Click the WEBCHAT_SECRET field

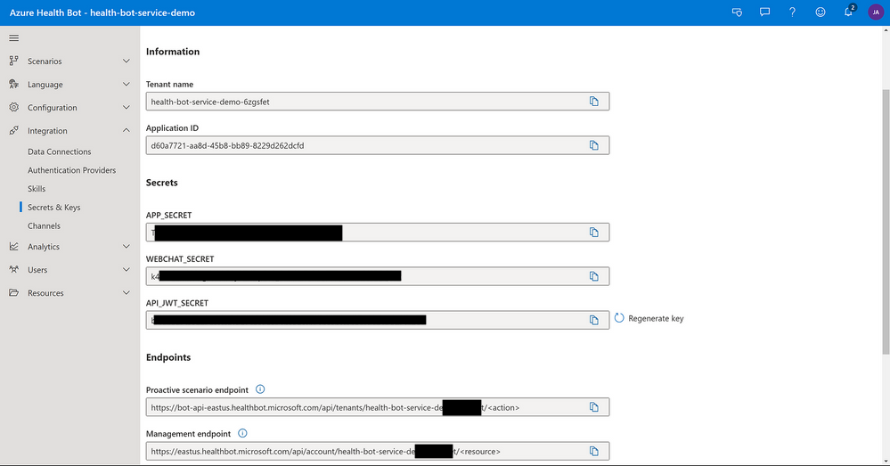click(378, 276)
